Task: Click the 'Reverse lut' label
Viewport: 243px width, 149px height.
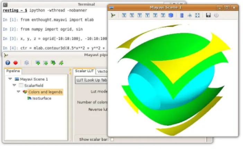Action: [98, 109]
